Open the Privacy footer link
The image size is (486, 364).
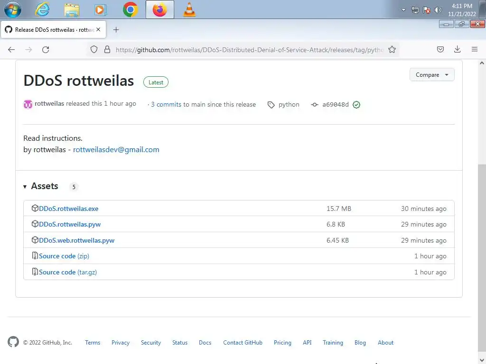[x=120, y=343]
